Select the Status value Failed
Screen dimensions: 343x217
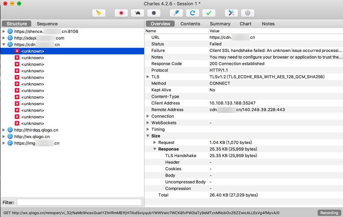pyautogui.click(x=215, y=44)
